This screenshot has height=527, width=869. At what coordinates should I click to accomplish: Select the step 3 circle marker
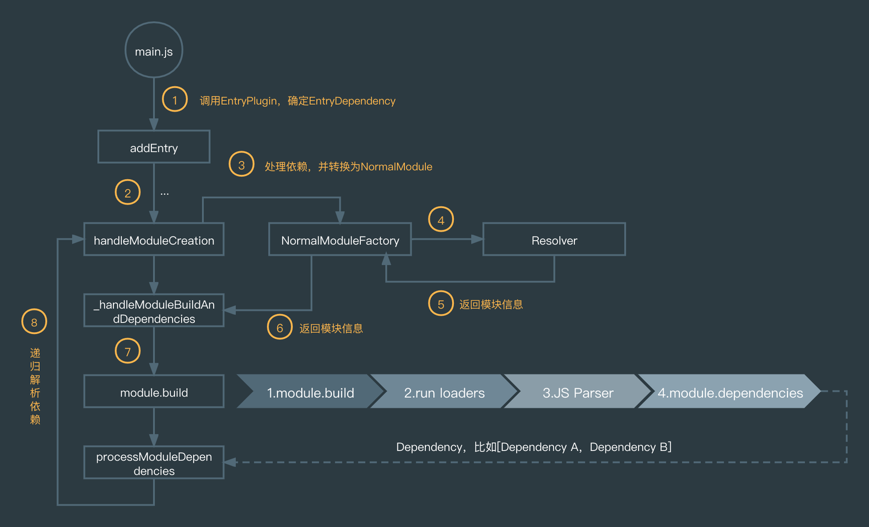click(241, 164)
